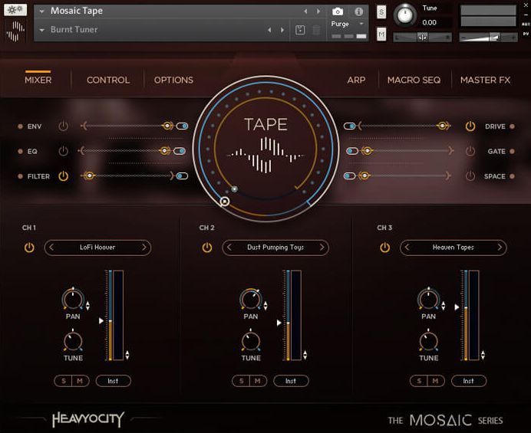Click the CH 2 Inst button
The image size is (531, 433).
pyautogui.click(x=291, y=381)
